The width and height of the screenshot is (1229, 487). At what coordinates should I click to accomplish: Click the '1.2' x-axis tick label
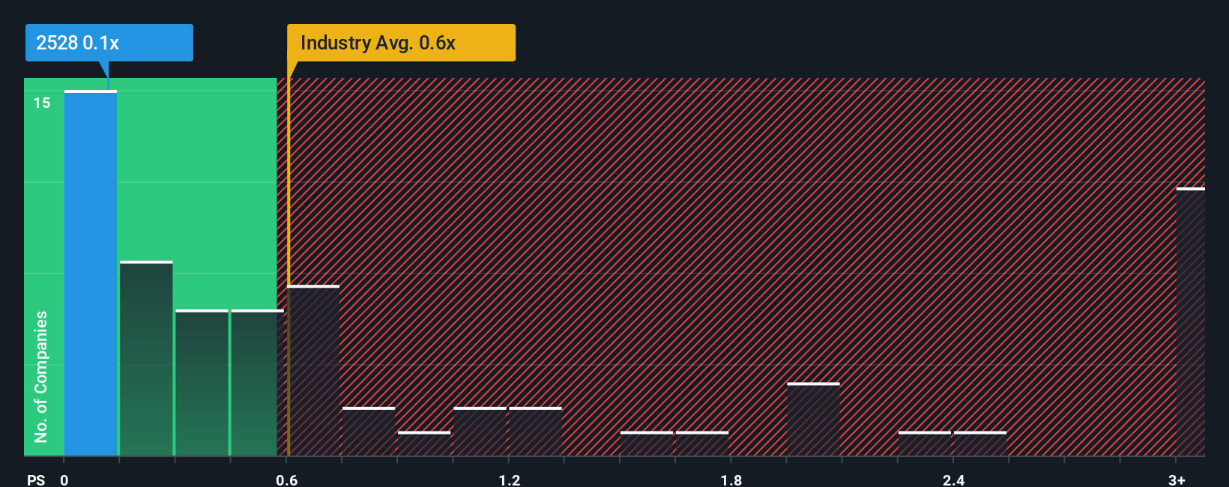click(509, 480)
